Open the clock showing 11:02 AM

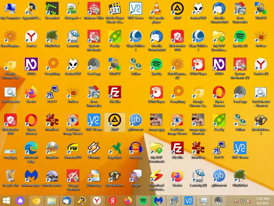262,201
